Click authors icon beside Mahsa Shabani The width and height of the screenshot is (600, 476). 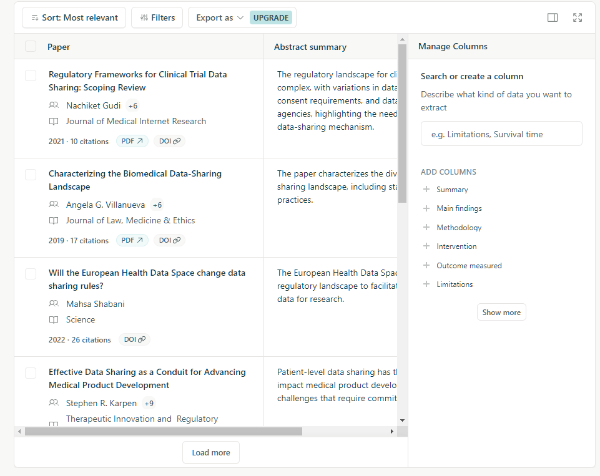[x=54, y=304]
